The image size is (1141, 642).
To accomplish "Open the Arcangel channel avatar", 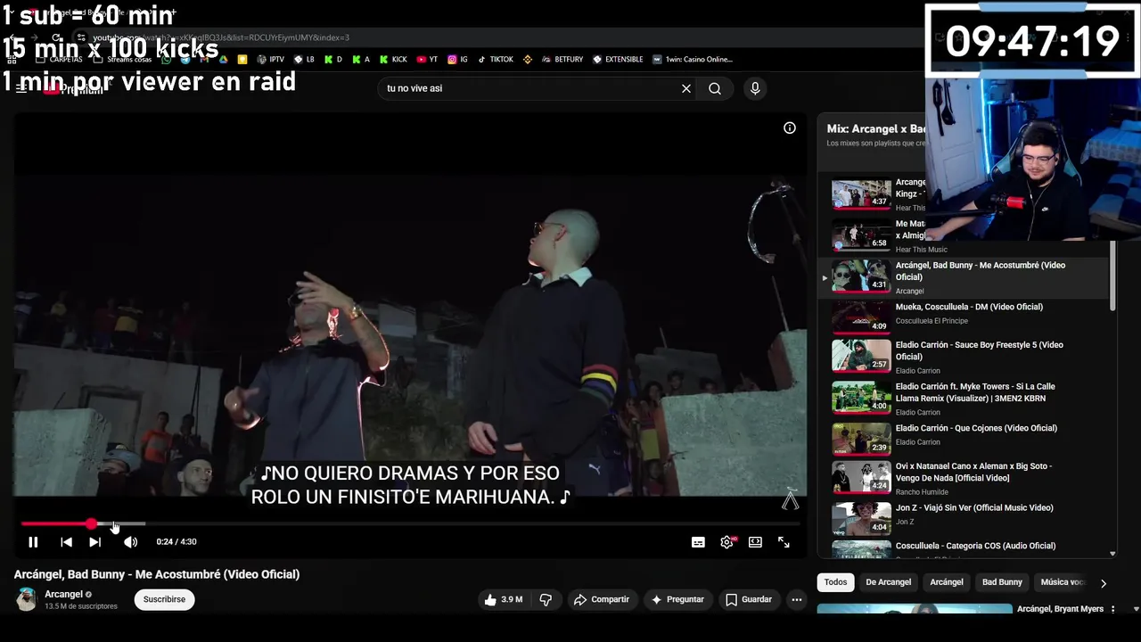I will tap(27, 599).
